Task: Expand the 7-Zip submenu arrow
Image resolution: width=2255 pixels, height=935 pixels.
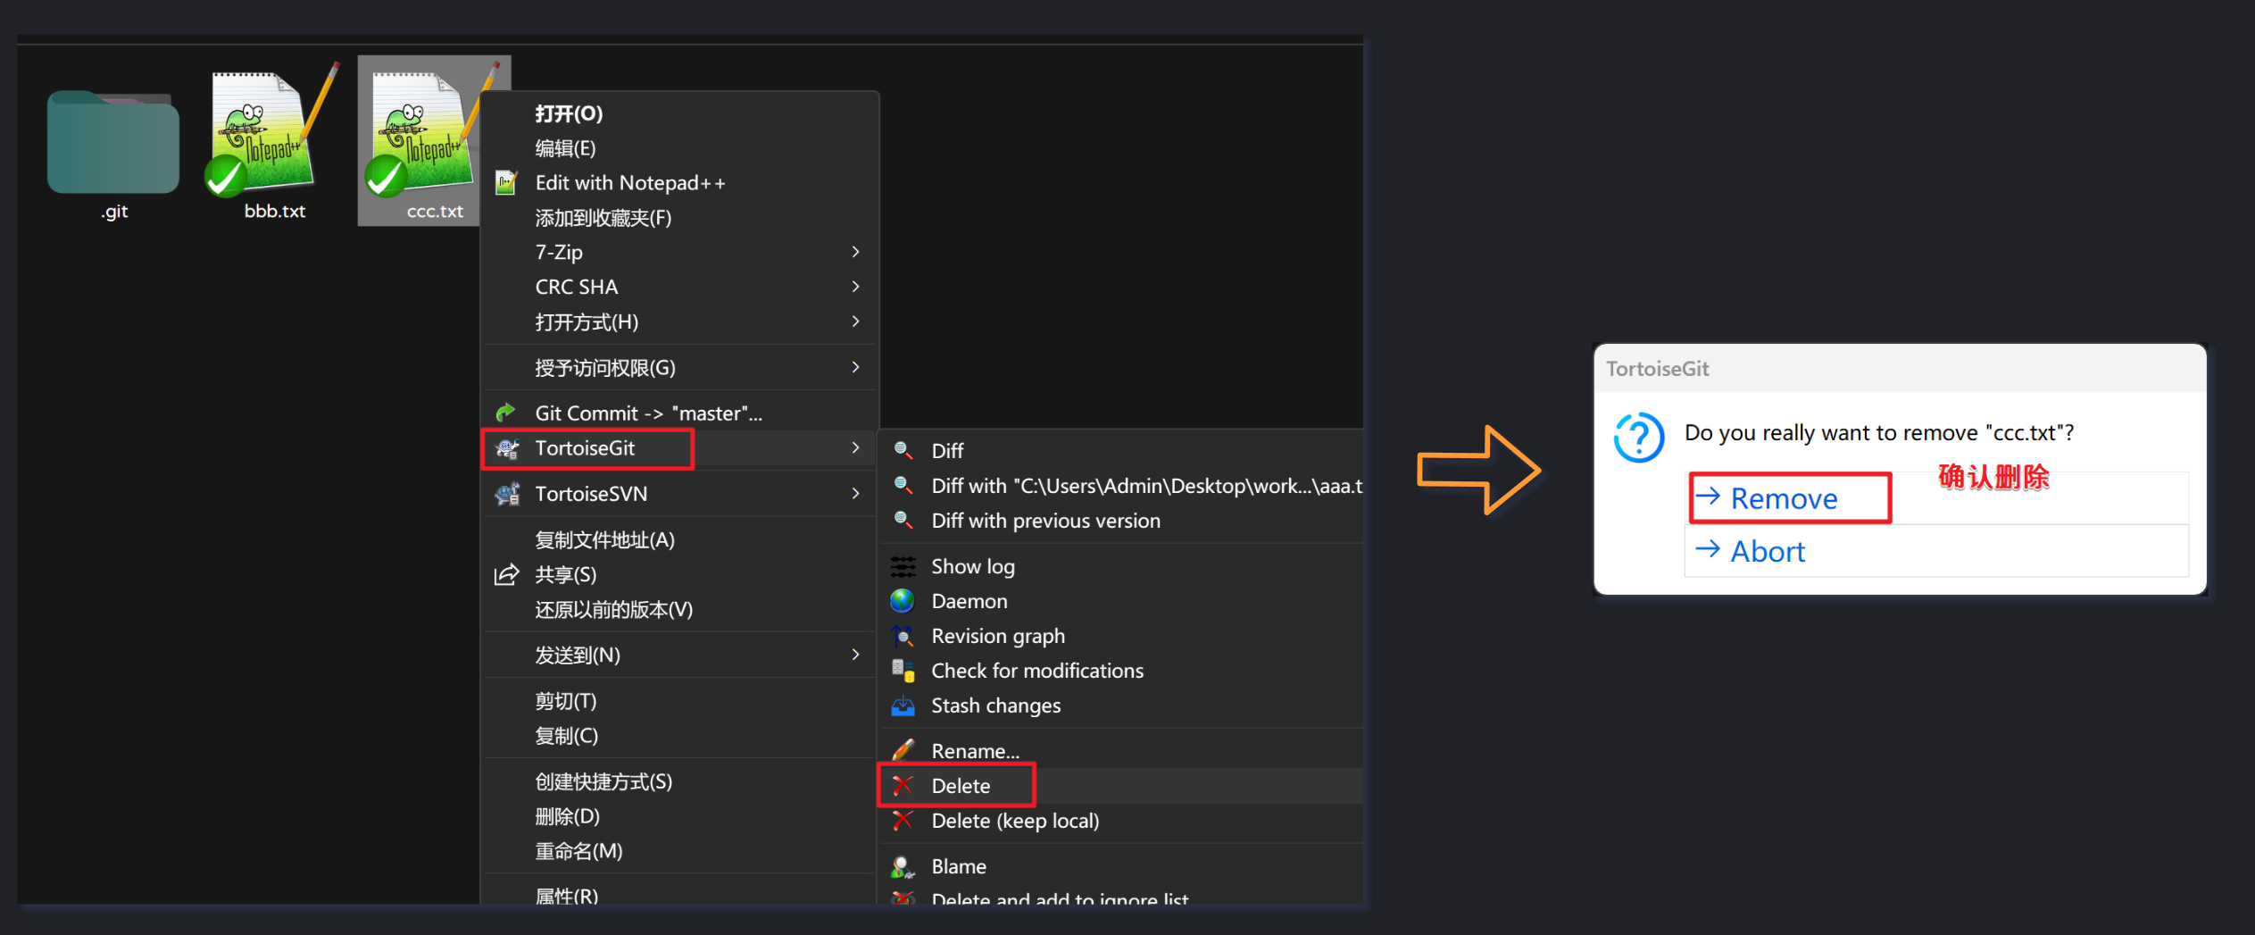Action: (855, 252)
